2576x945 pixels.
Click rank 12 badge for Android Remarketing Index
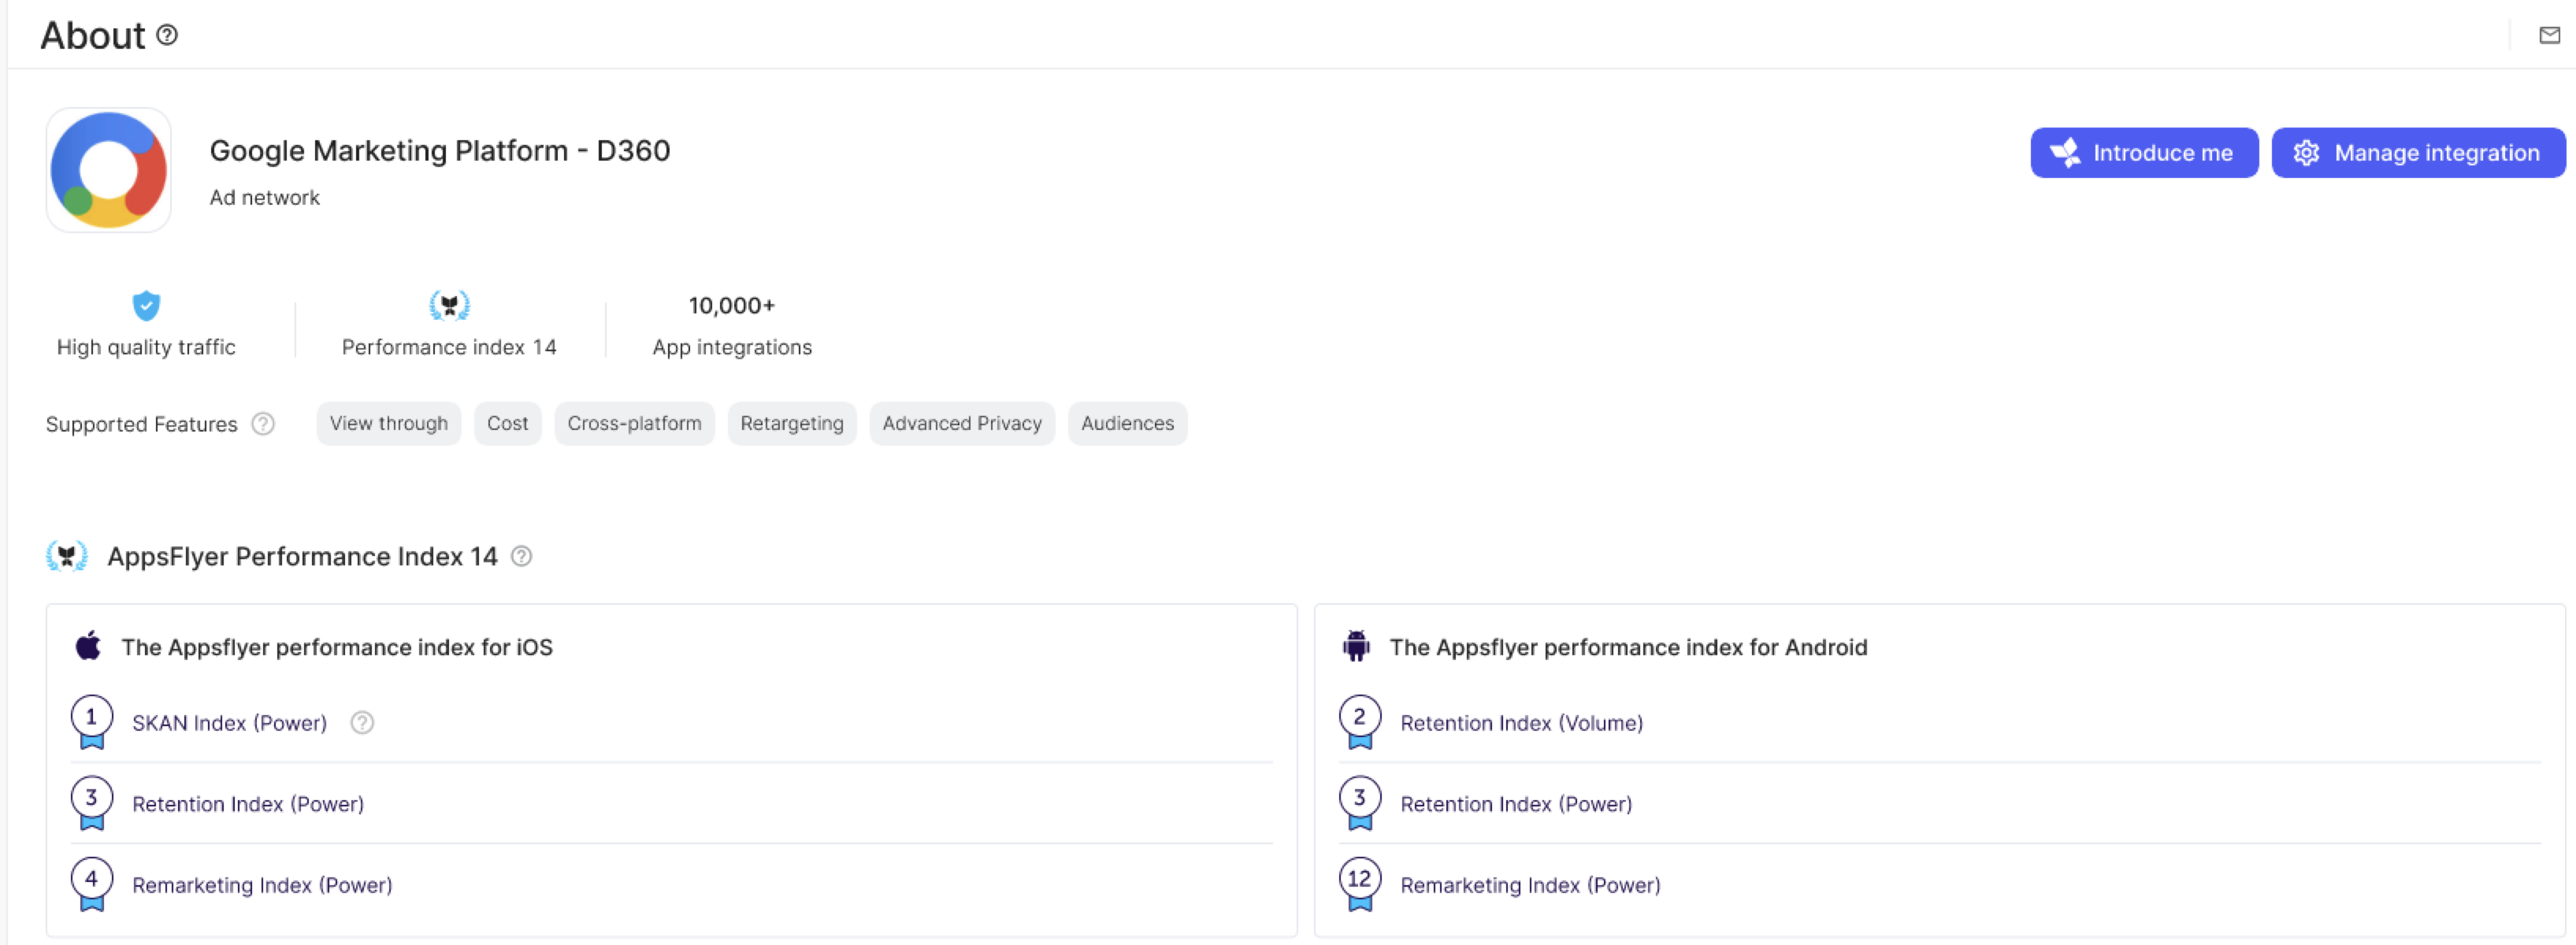pos(1360,884)
